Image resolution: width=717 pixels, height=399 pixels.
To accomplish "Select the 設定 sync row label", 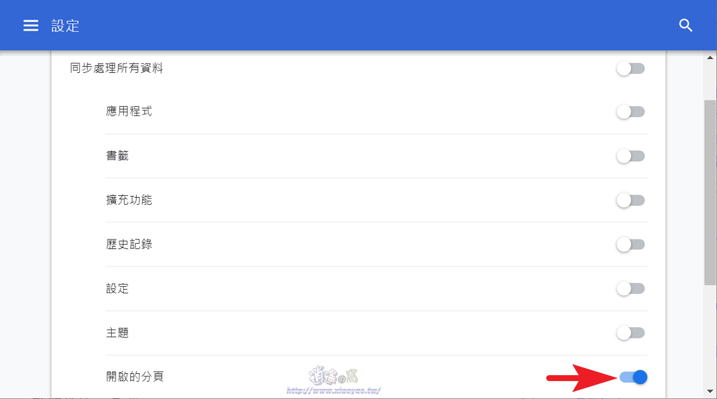I will 118,288.
